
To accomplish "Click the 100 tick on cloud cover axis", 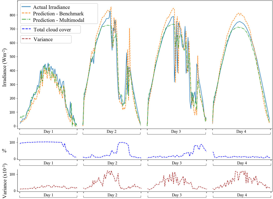I will click(12, 143).
